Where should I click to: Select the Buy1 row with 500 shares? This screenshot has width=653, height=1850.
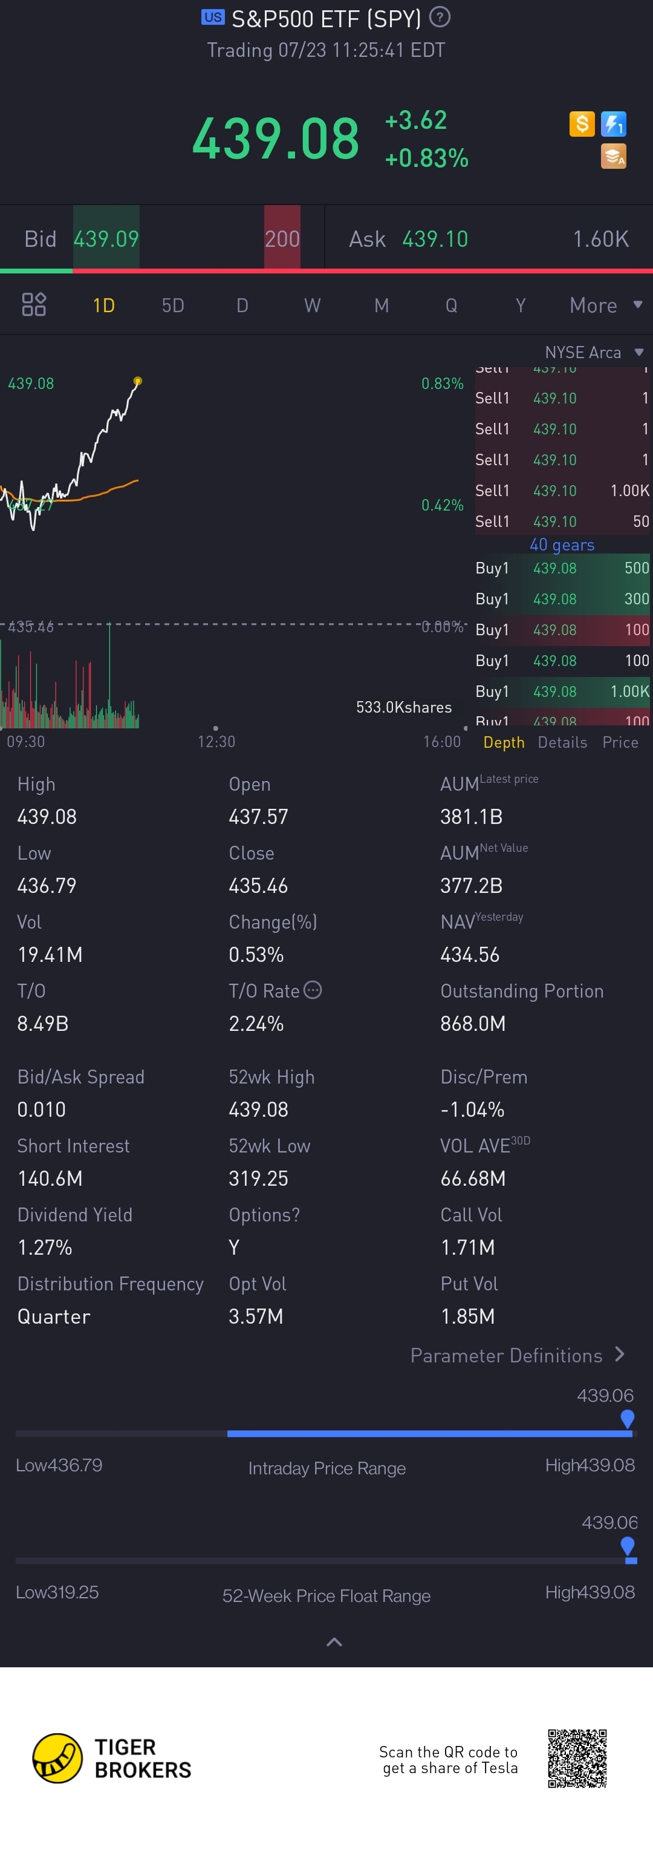[x=562, y=568]
